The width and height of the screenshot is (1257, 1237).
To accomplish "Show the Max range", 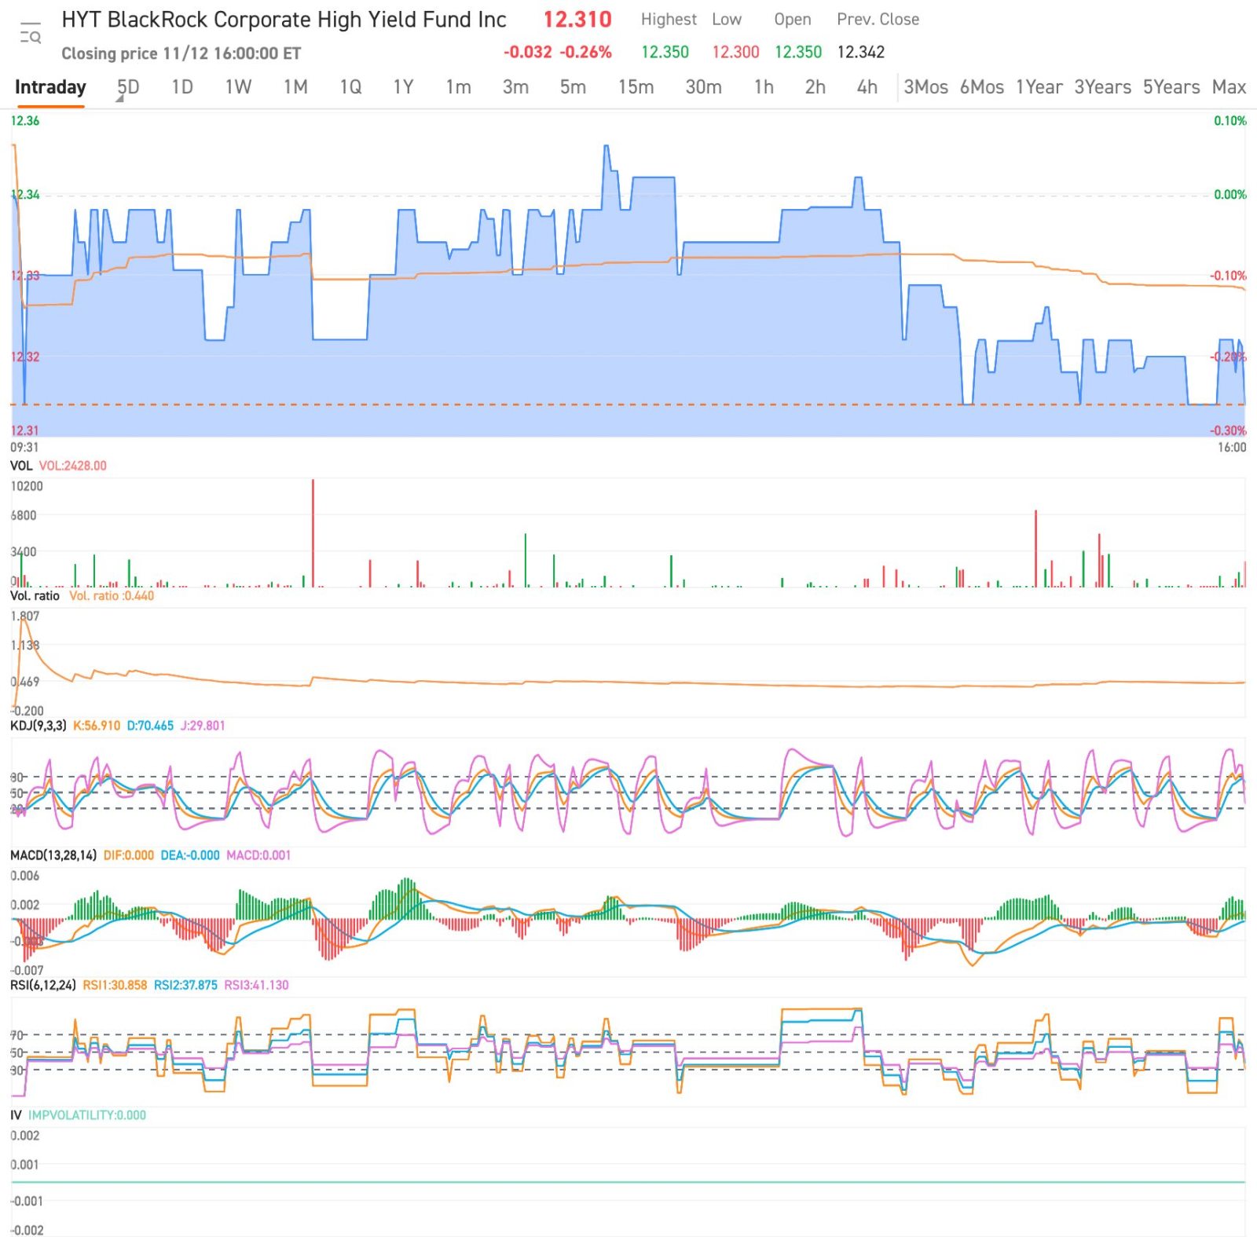I will coord(1229,87).
